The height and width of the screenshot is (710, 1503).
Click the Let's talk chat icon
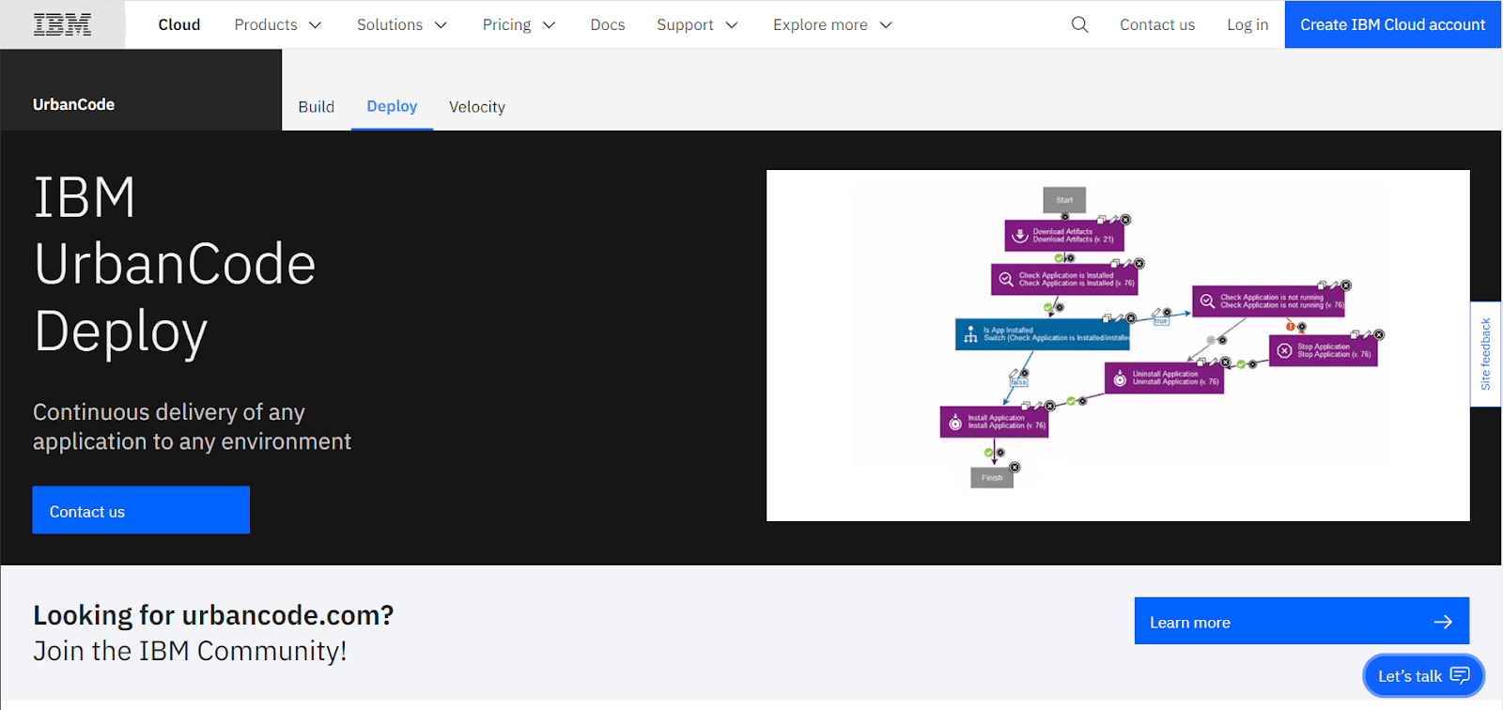click(1459, 675)
